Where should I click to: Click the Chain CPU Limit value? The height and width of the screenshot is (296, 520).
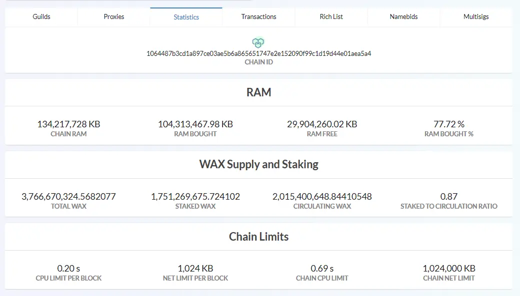tap(322, 268)
